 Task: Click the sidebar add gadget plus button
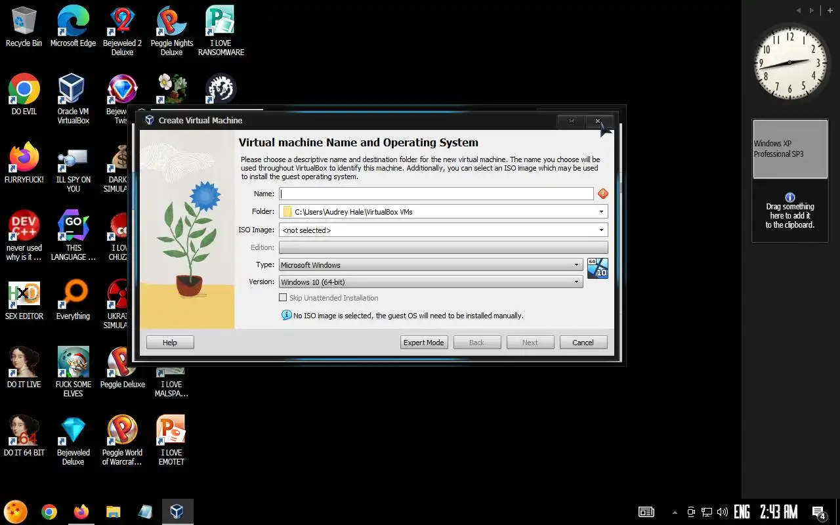point(831,10)
